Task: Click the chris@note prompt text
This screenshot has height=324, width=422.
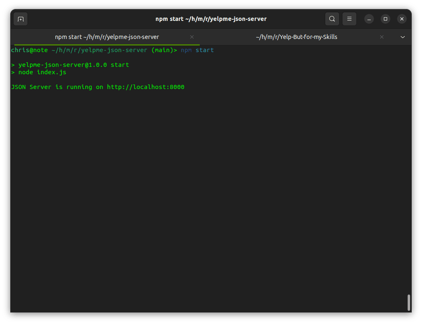Action: 30,50
